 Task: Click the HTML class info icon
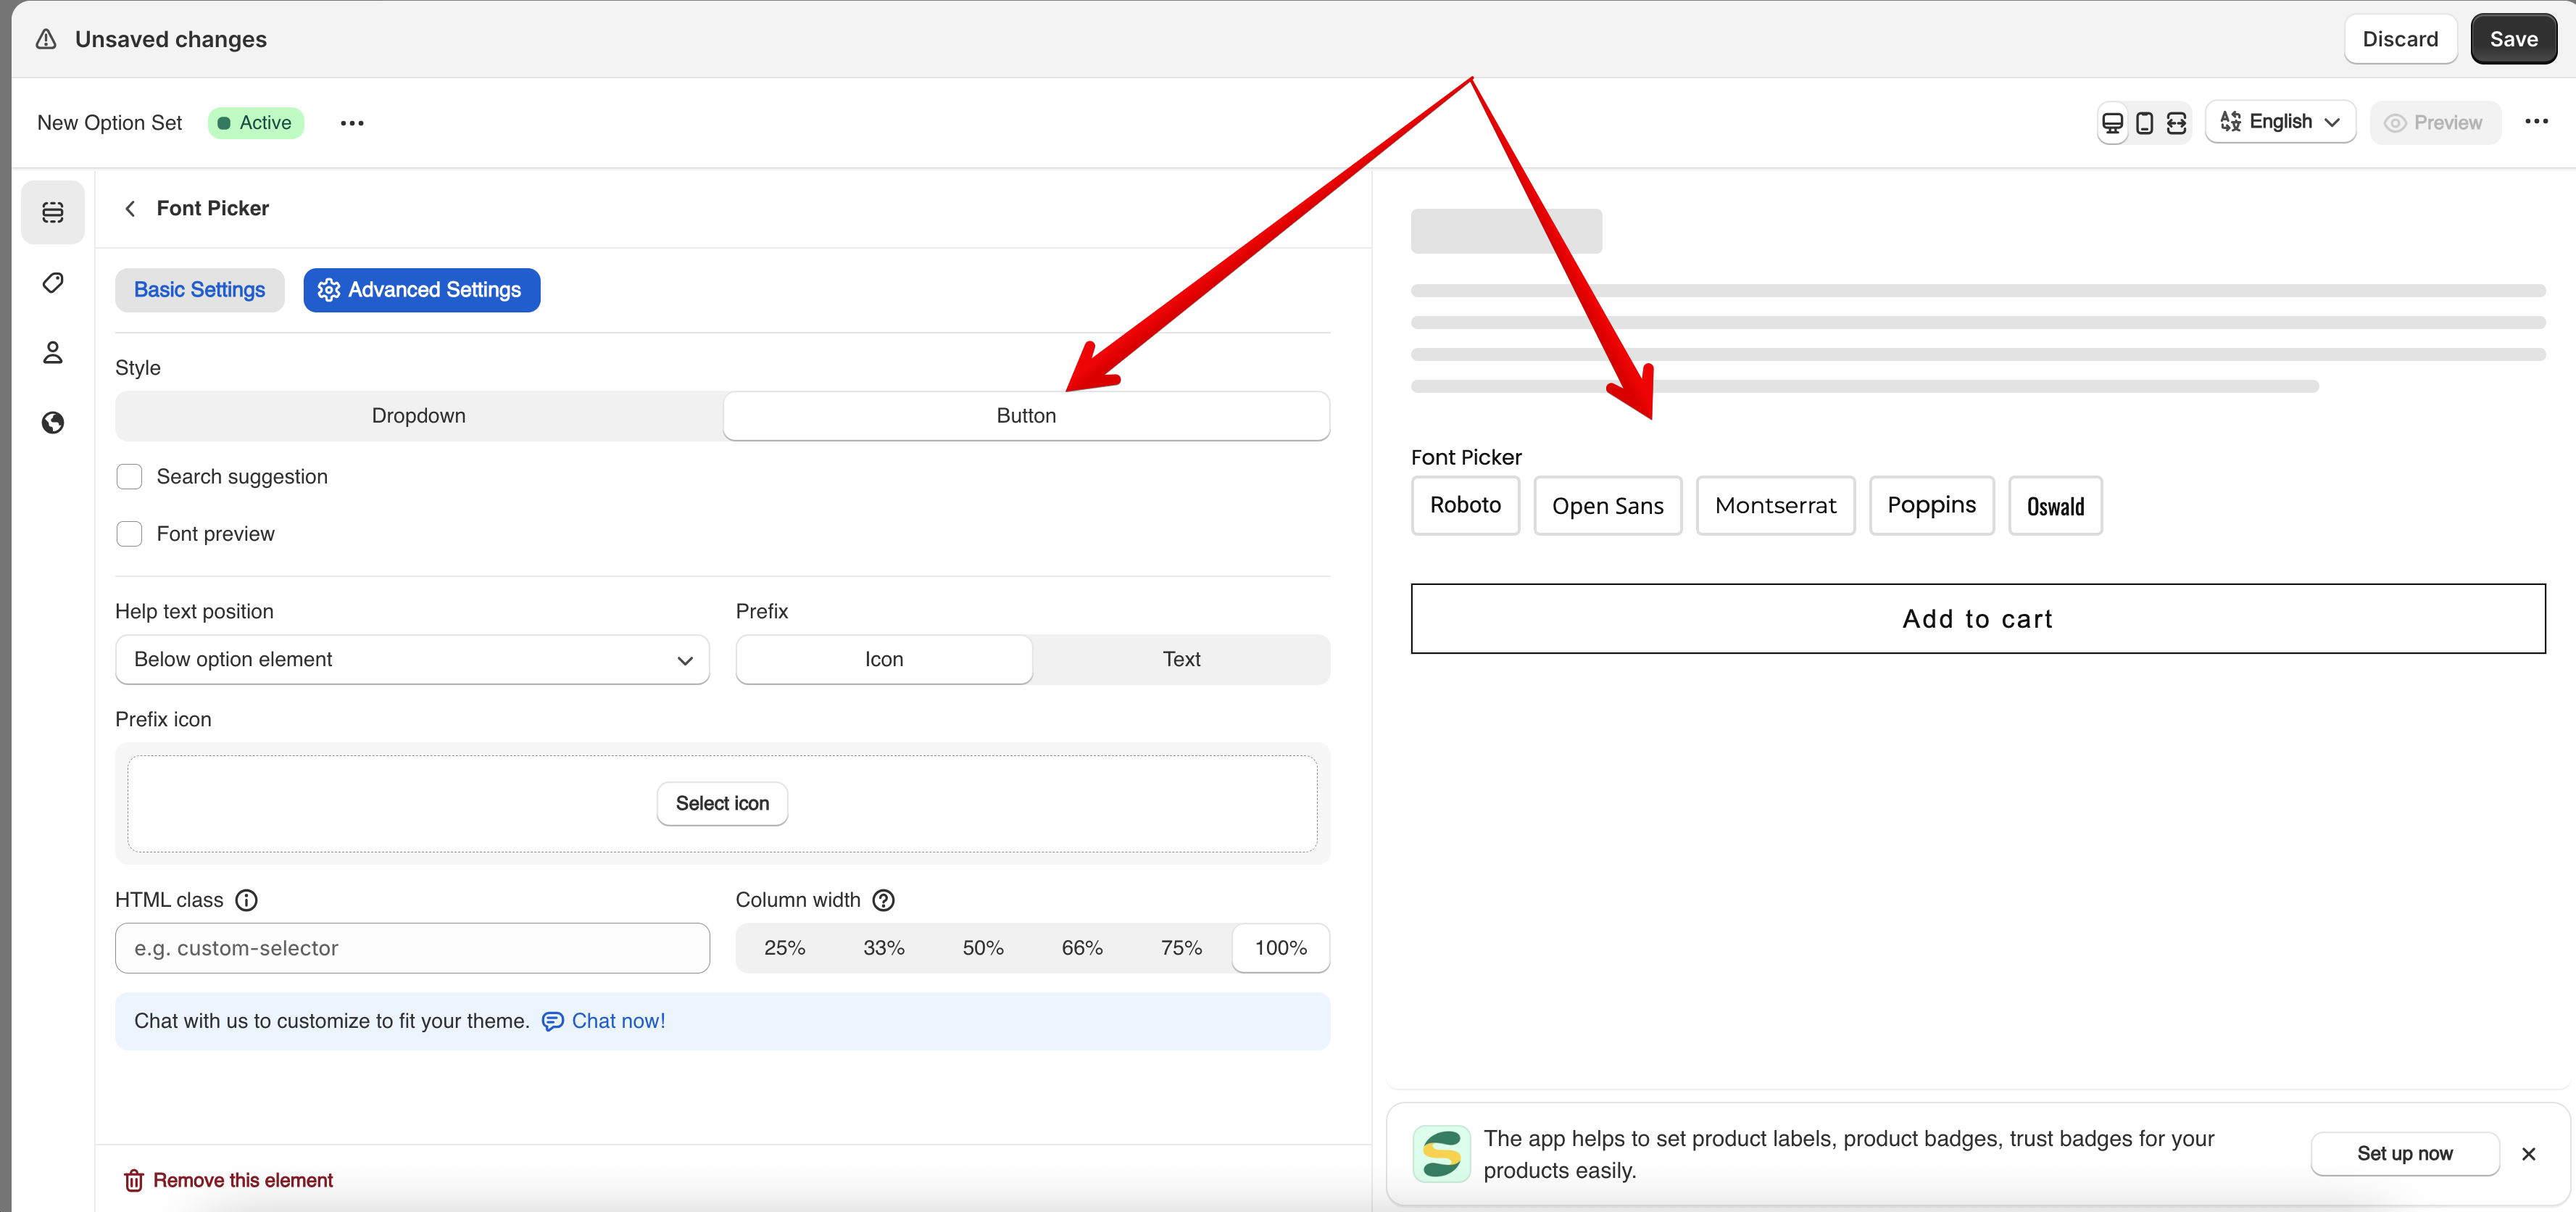[x=246, y=900]
